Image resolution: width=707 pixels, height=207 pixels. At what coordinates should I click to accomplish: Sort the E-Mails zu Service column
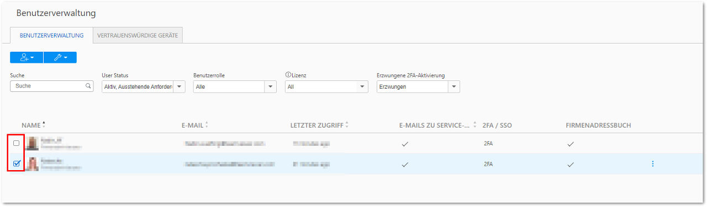(x=474, y=125)
